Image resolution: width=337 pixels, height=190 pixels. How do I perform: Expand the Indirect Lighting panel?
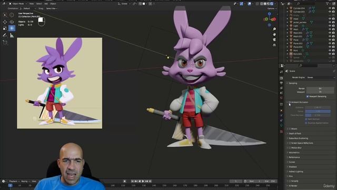[296, 172]
